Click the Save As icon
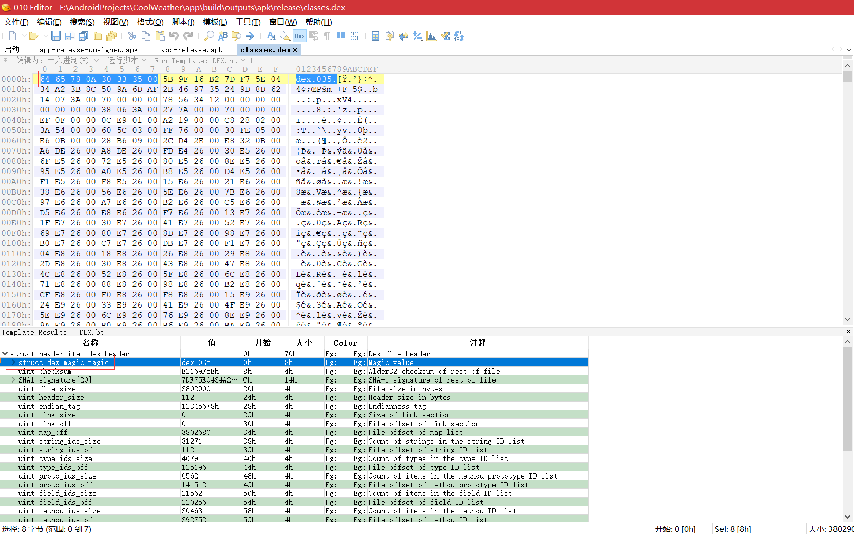The image size is (854, 535). [x=69, y=36]
